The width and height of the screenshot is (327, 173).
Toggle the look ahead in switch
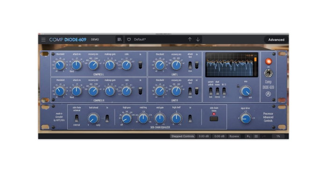pyautogui.click(x=107, y=119)
